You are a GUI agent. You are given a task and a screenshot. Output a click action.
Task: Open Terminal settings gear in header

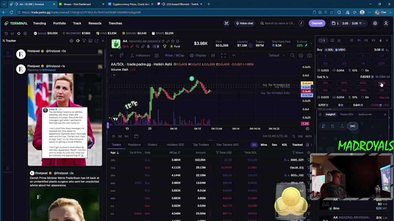375,23
